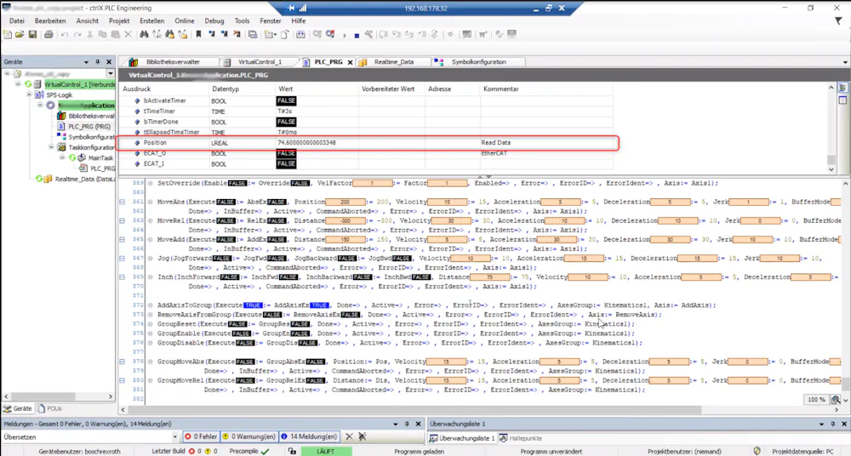Click the wrench build icon in toolbar
The height and width of the screenshot is (456, 851).
(x=368, y=34)
